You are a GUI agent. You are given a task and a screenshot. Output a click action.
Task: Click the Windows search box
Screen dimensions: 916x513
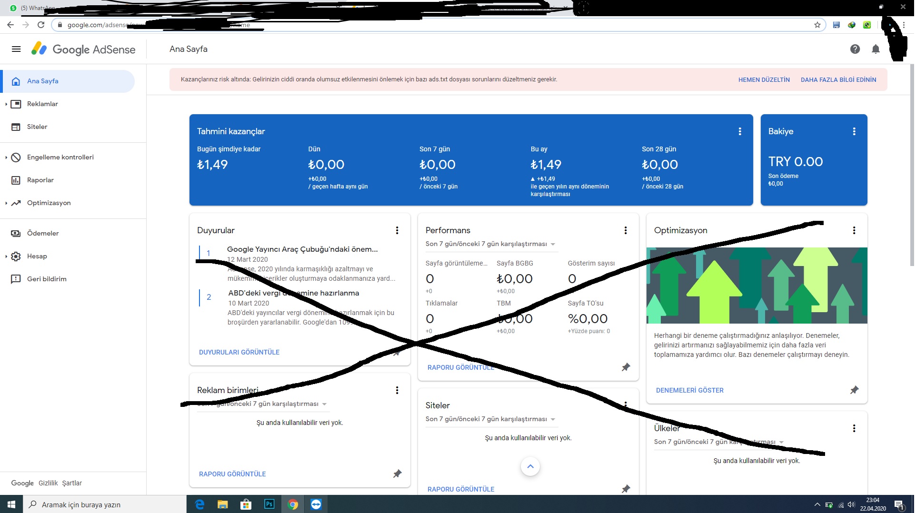[x=105, y=504]
